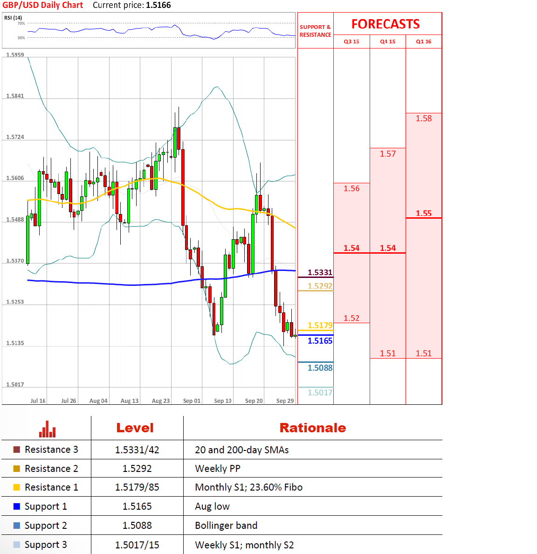Click the Support 1 row label
The width and height of the screenshot is (537, 554).
point(46,506)
